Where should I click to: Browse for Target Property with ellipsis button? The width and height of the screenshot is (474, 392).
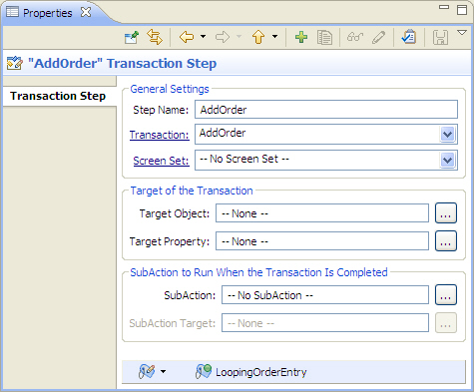click(x=446, y=241)
